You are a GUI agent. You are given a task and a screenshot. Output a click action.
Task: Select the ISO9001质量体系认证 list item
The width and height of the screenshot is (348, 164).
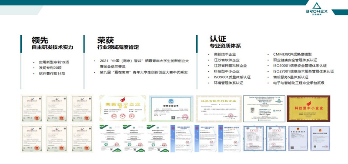(x=232, y=77)
